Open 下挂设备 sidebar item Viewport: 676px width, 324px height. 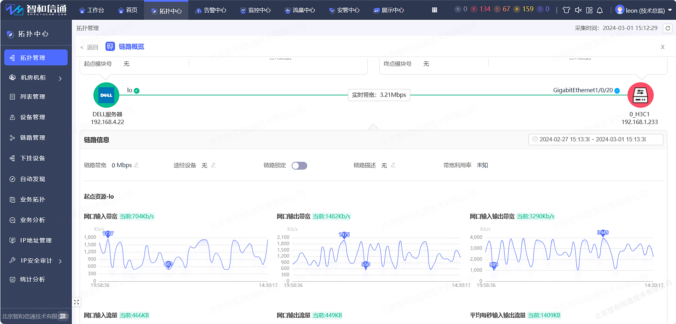pos(36,158)
